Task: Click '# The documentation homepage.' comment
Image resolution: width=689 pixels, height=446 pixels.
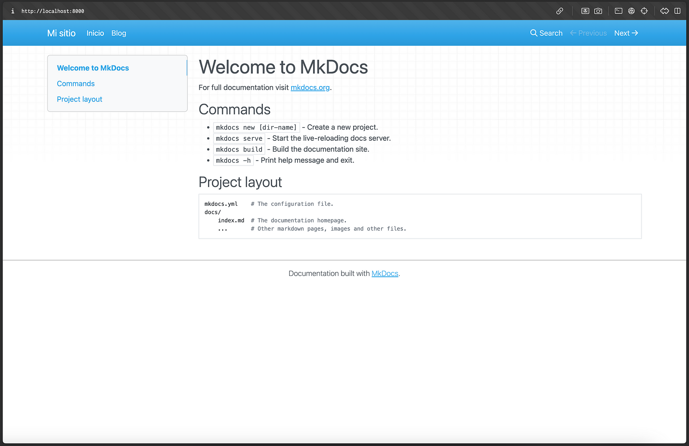Action: pyautogui.click(x=299, y=220)
